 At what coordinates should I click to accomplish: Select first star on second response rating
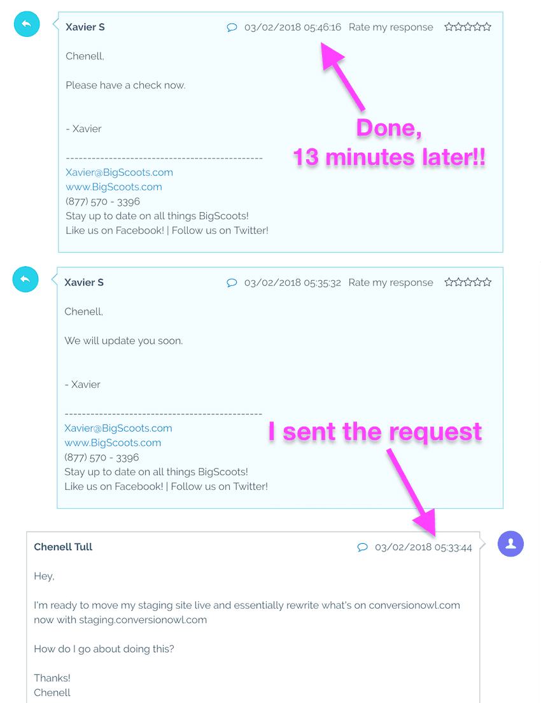(x=449, y=282)
